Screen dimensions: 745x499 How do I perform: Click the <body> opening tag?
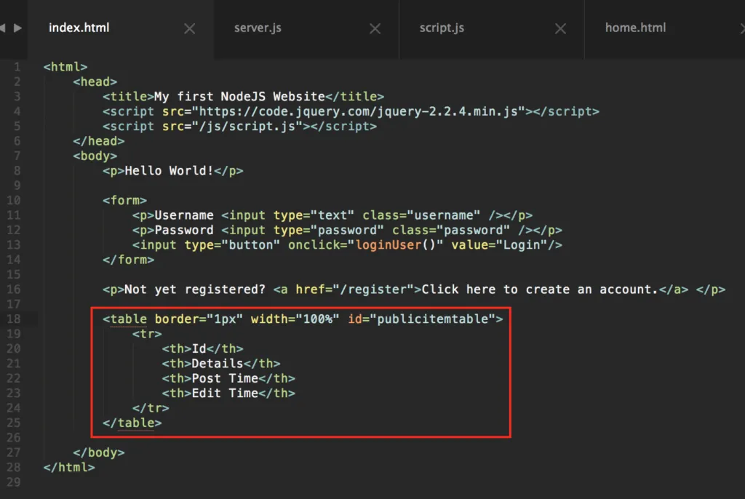coord(95,156)
